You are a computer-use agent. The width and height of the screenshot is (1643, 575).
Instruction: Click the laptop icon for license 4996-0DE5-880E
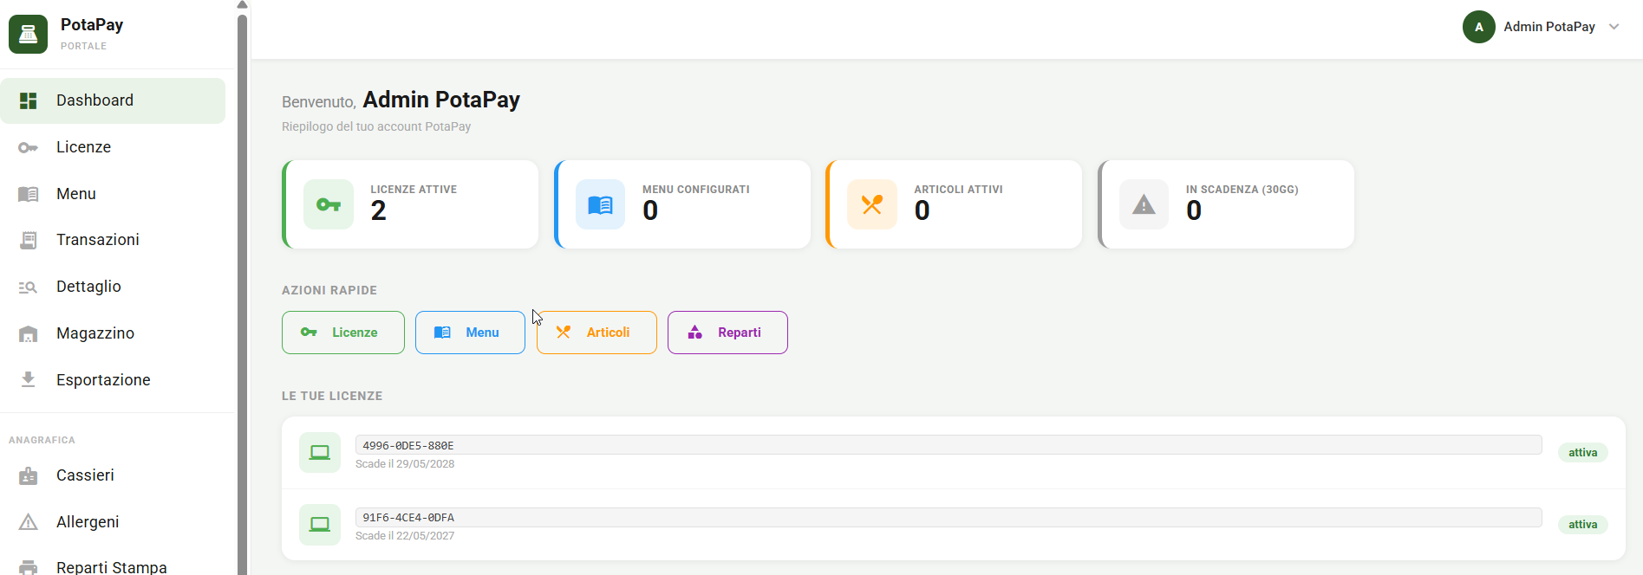point(320,452)
